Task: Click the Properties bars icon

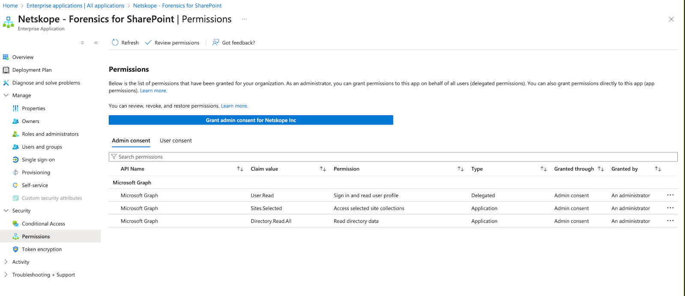Action: [x=15, y=108]
